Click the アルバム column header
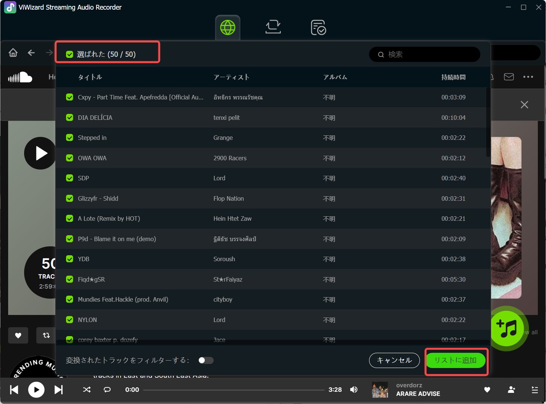The height and width of the screenshot is (404, 546). [335, 77]
